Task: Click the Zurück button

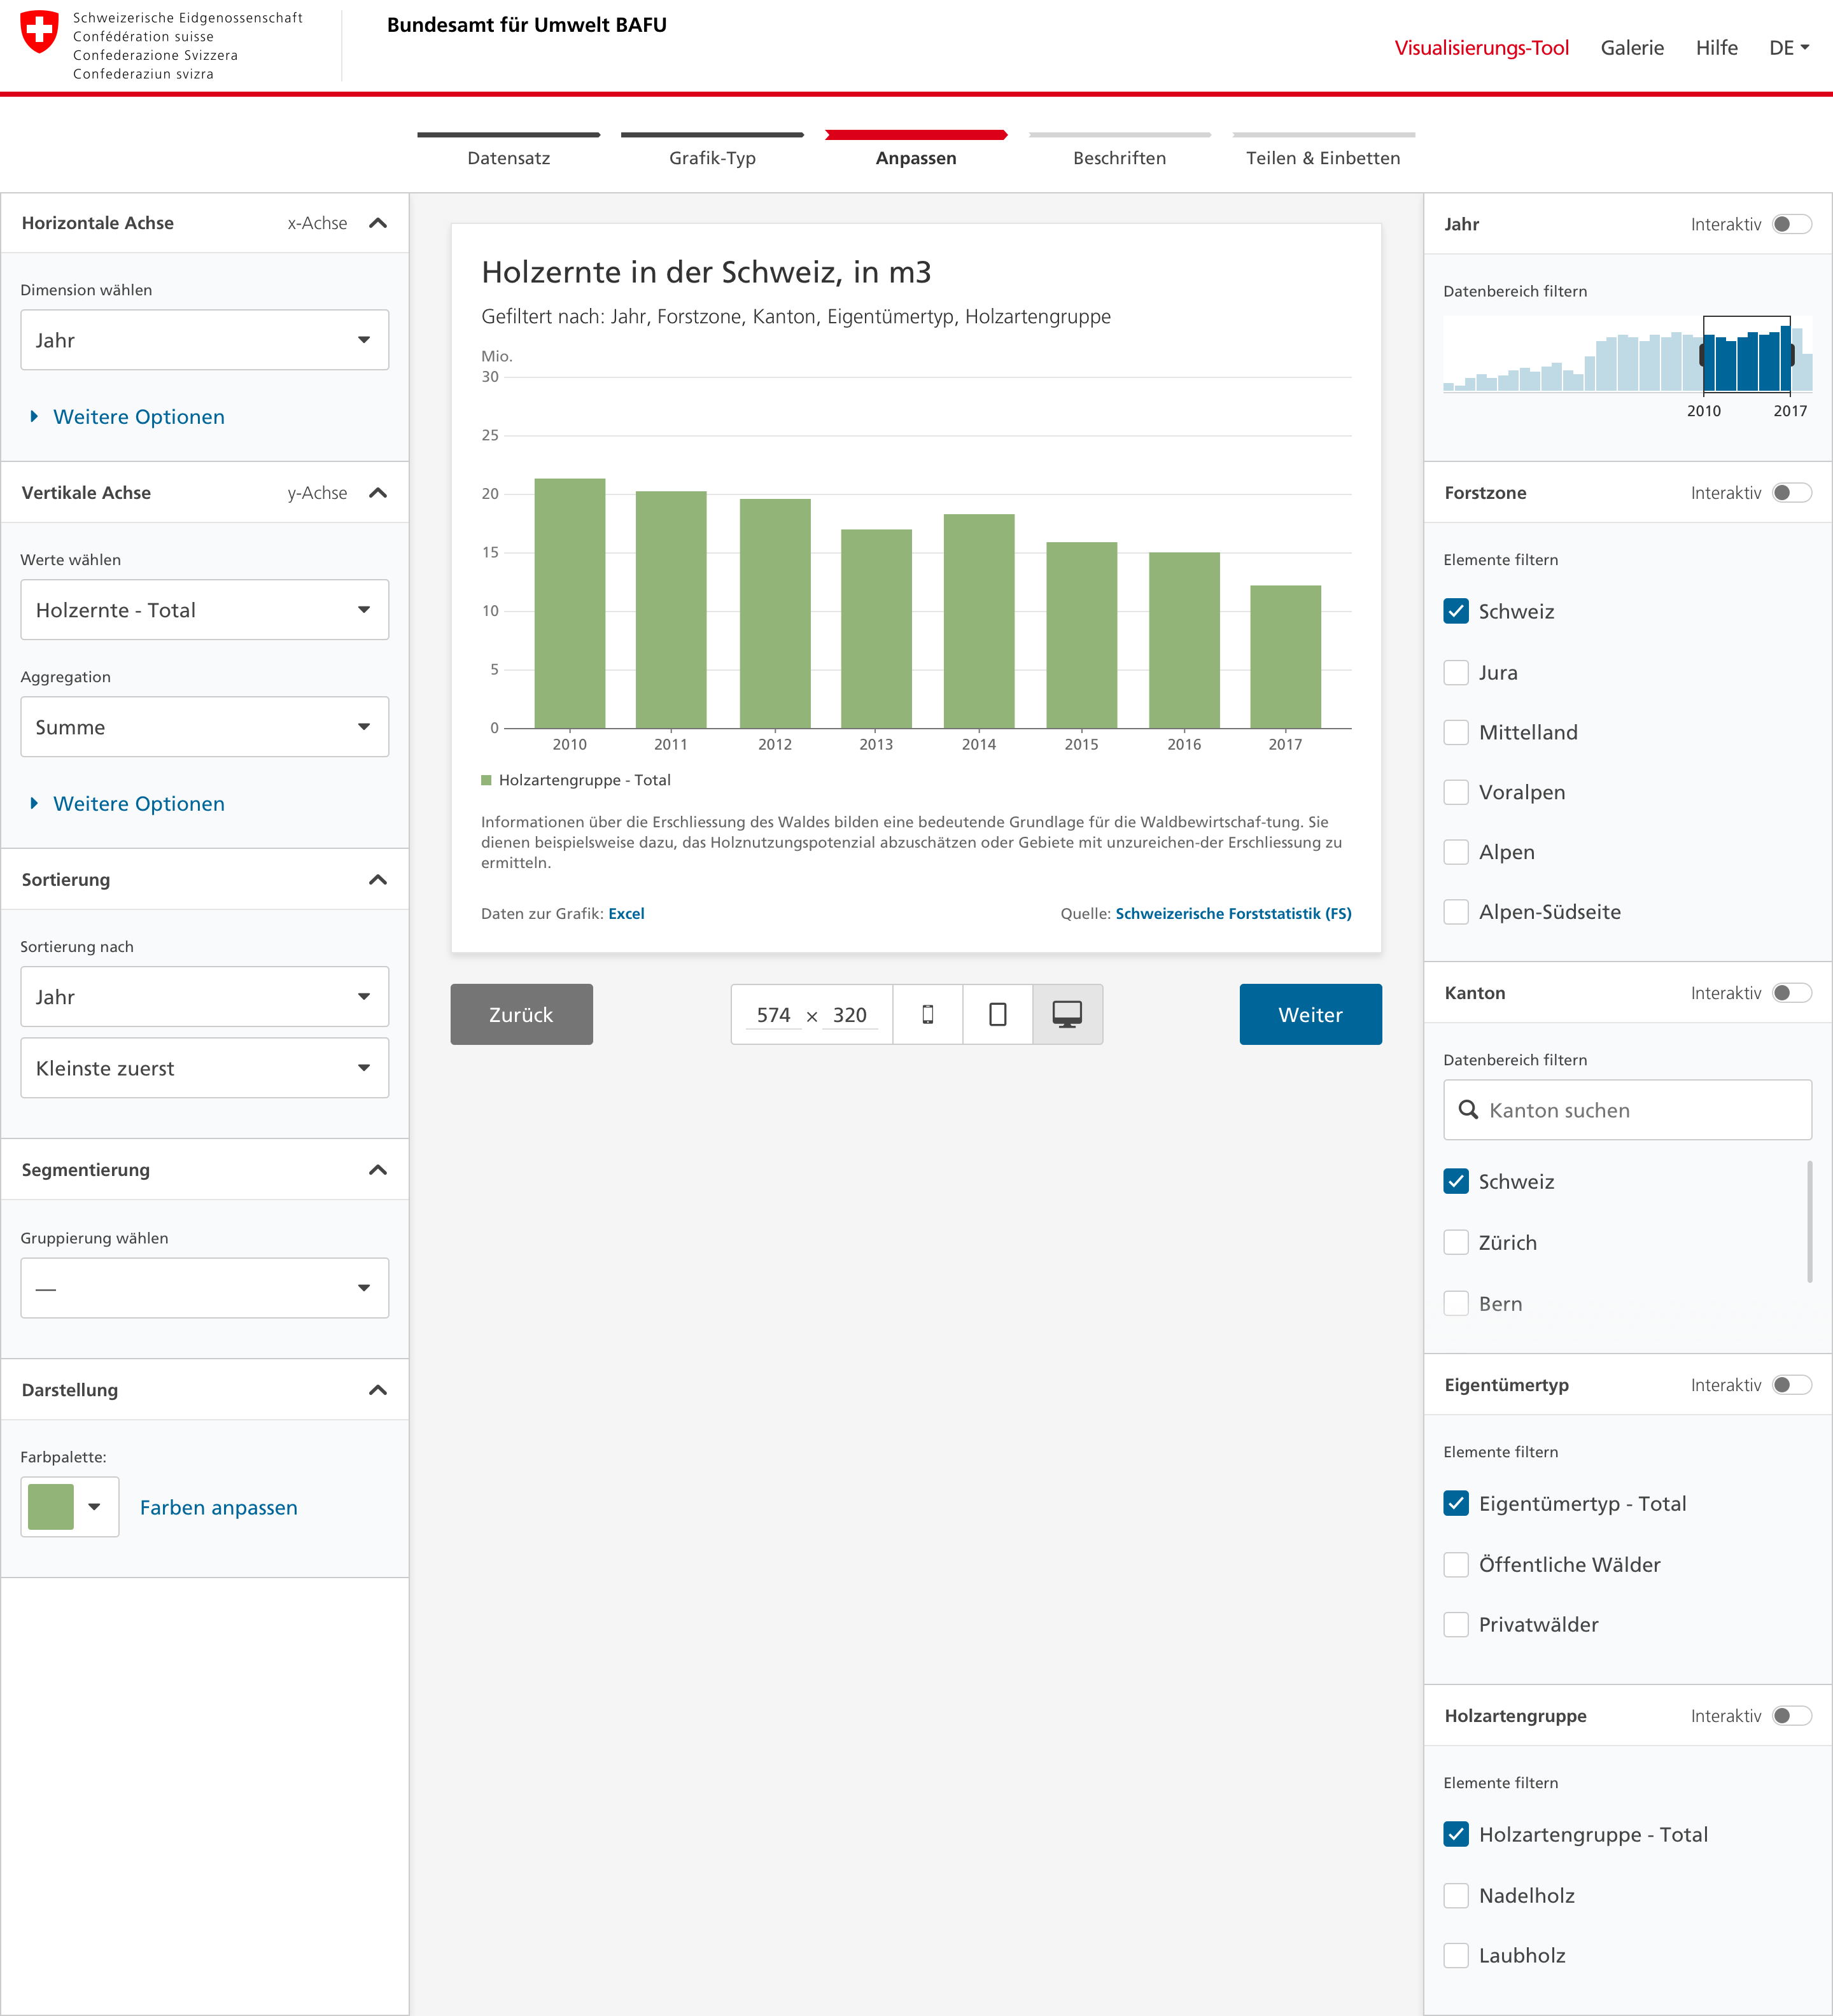Action: click(521, 1014)
